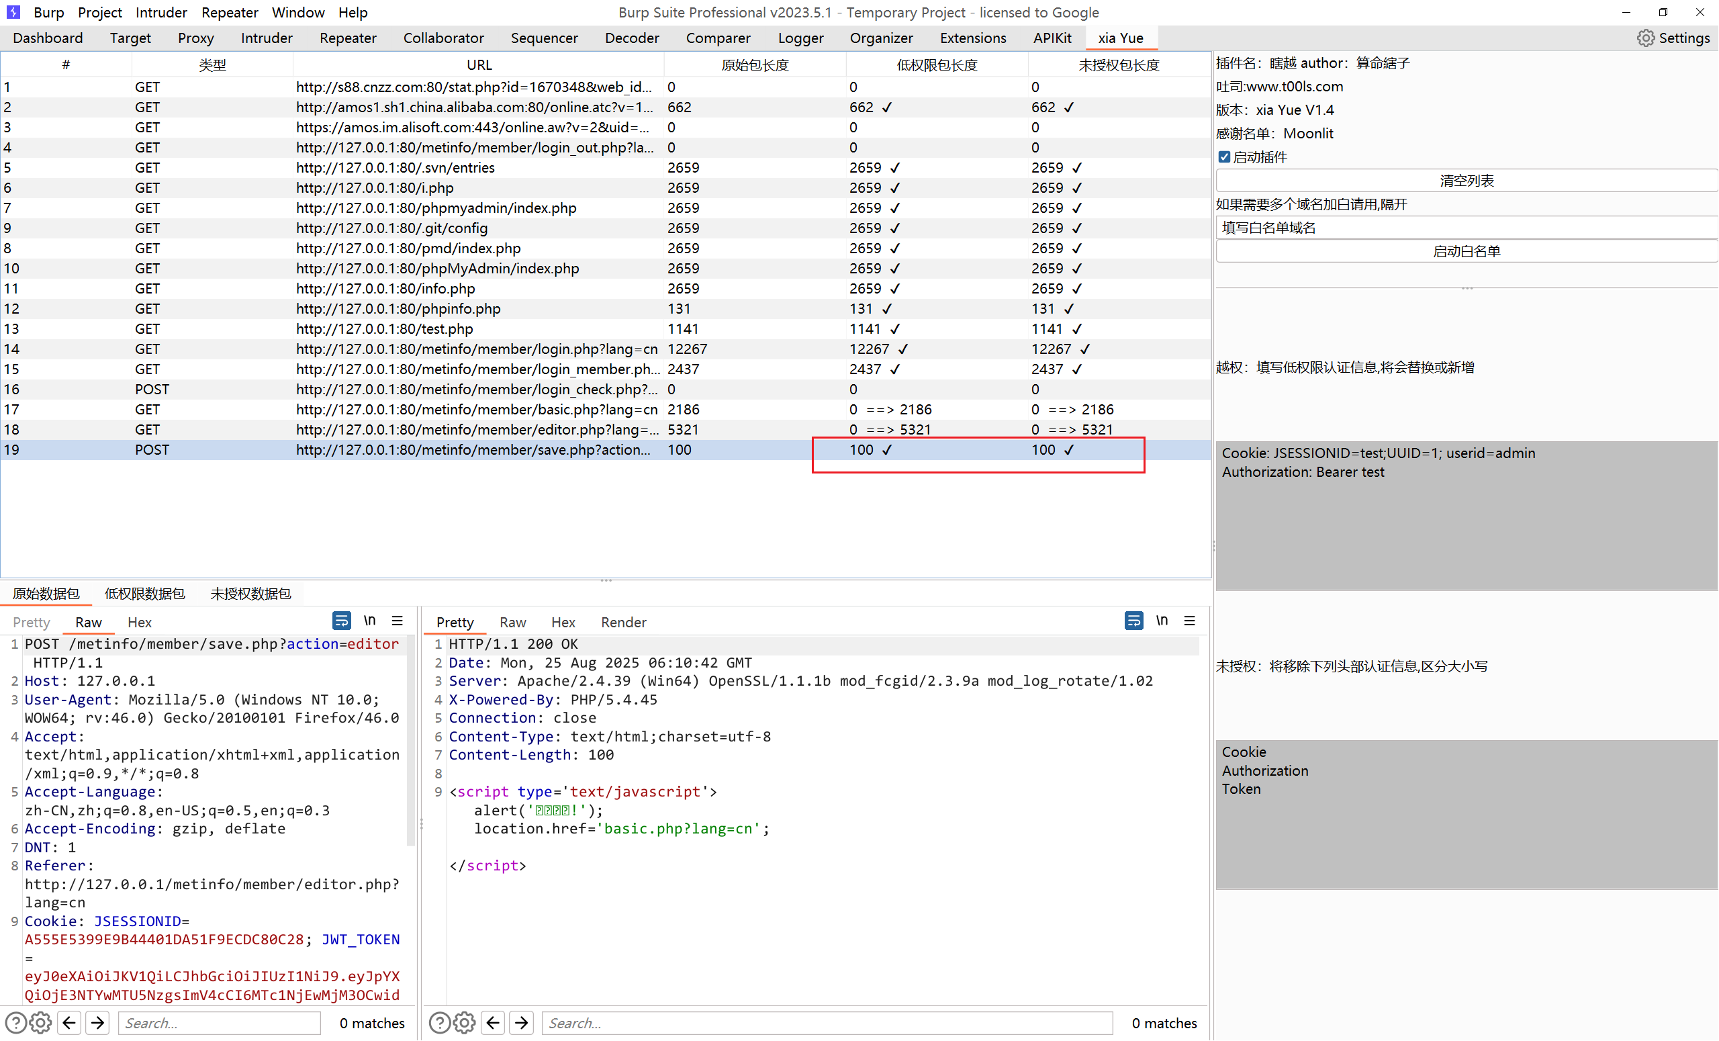Open hamburger options menu in response panel
The height and width of the screenshot is (1041, 1719).
click(1189, 621)
